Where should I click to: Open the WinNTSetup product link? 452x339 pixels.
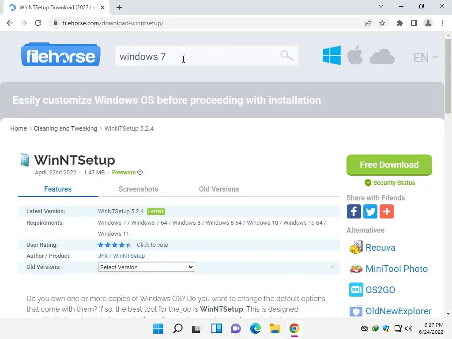point(129,256)
